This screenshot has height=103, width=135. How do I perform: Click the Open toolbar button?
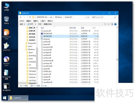pos(30,24)
